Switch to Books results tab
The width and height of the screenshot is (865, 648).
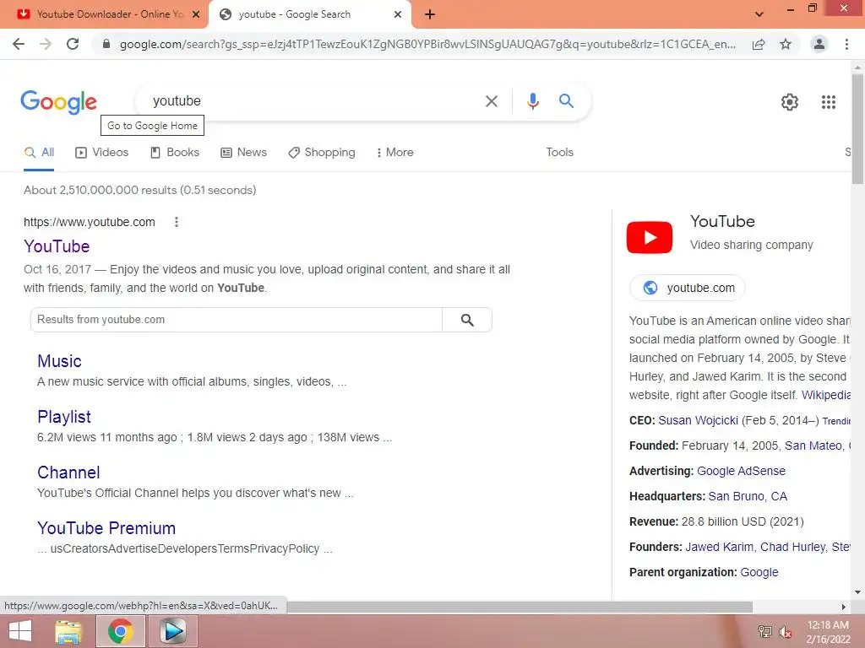tap(175, 153)
